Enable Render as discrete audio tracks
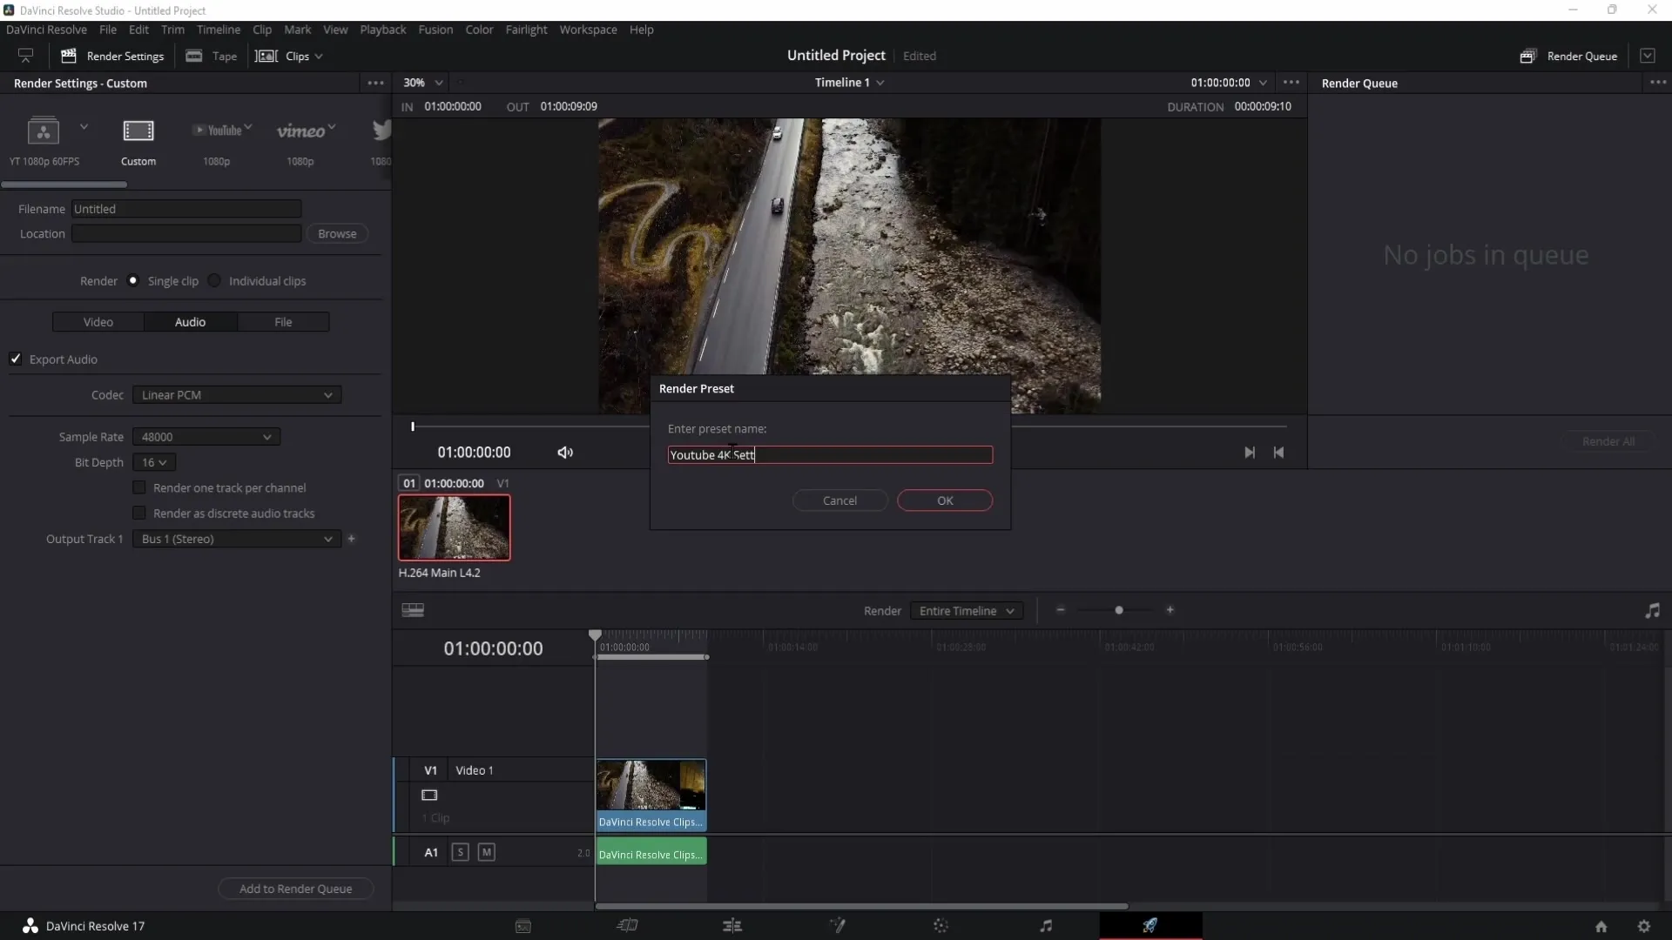1672x940 pixels. [x=139, y=513]
